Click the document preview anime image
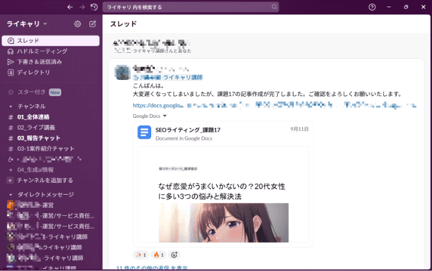Screen dimensions: 432x271 (223, 223)
